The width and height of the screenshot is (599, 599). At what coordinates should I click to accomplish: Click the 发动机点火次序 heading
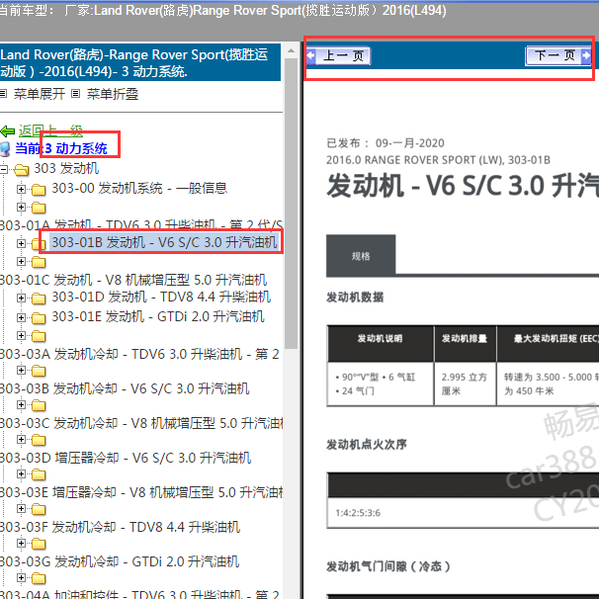(x=367, y=444)
